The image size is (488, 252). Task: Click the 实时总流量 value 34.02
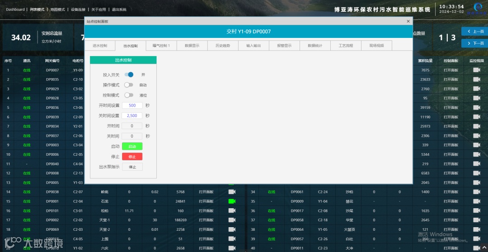click(21, 37)
